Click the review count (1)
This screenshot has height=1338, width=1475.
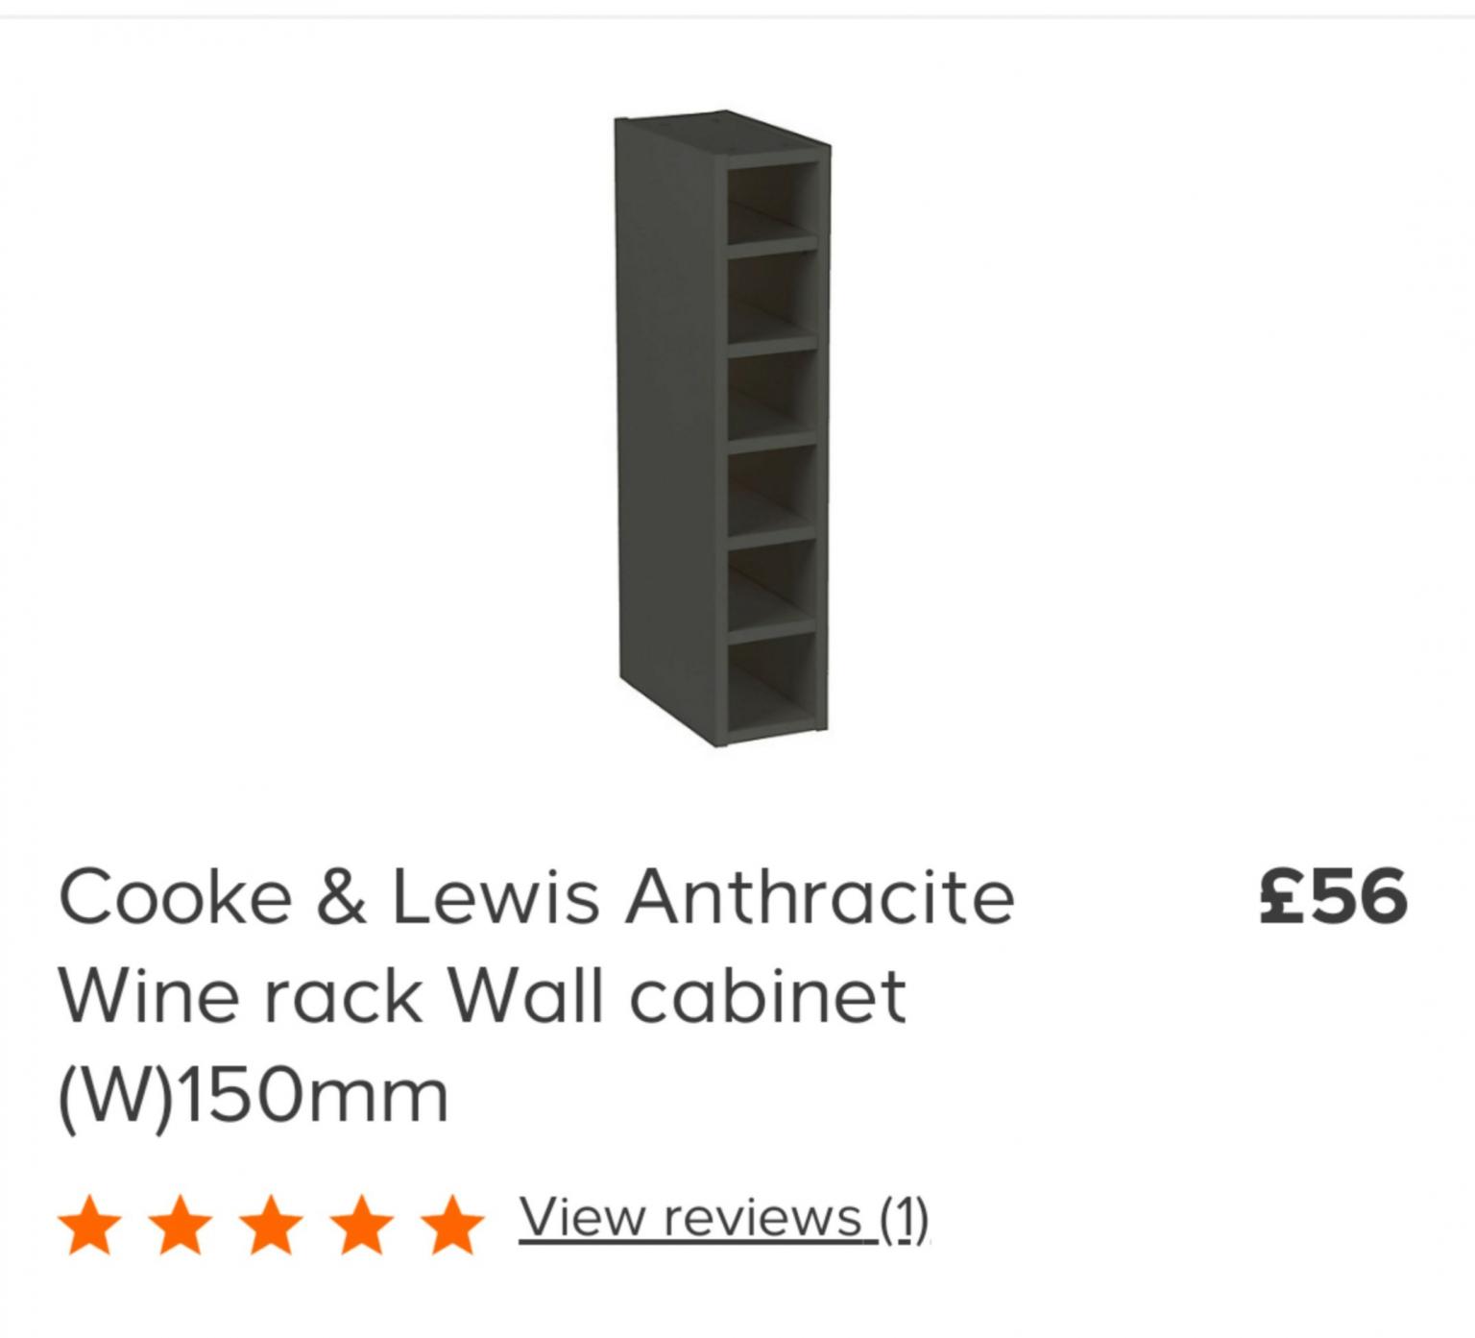pyautogui.click(x=904, y=1219)
